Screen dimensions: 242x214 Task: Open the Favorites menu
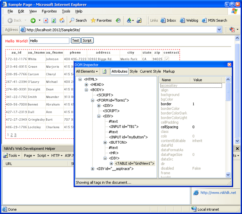pyautogui.click(x=49, y=11)
